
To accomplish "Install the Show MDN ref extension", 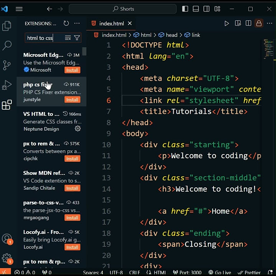I will [x=72, y=188].
